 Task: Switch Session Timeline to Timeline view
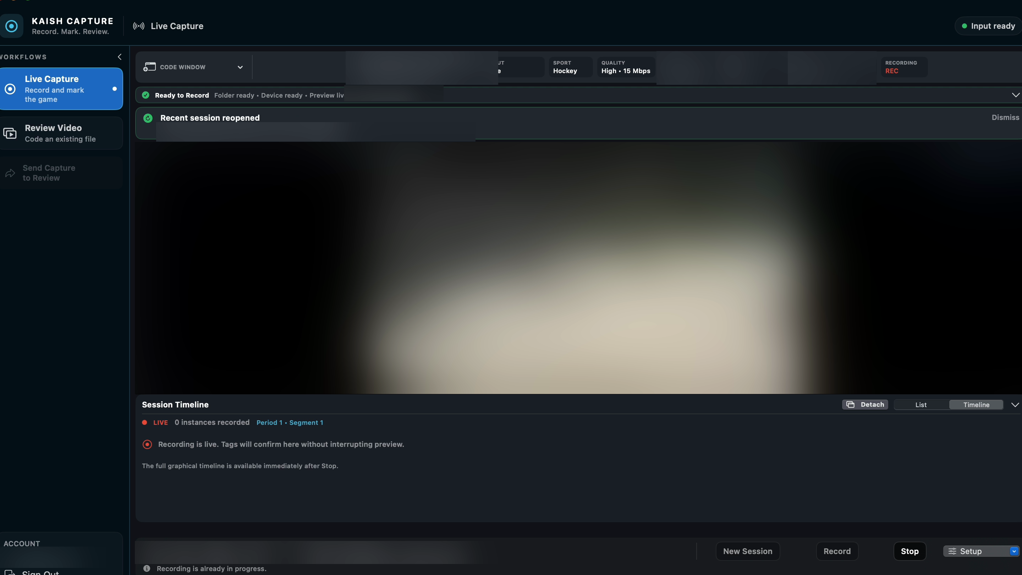tap(976, 405)
